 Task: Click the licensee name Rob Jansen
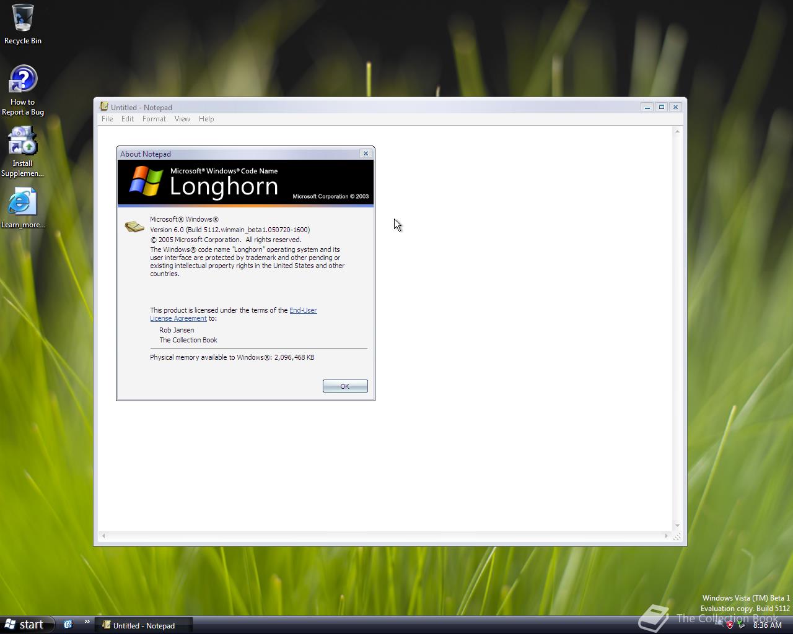point(177,330)
